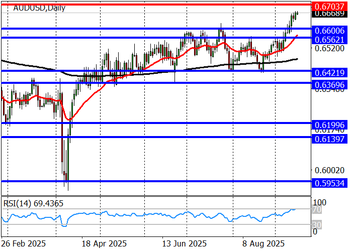The height and width of the screenshot is (251, 352).
Task: Select the 0.66006 level price label
Action: 329,31
